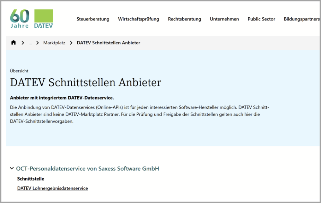Click 'Anbieter mit integriertem DATEV-Datenservice.' text
321x203 pixels.
[62, 98]
